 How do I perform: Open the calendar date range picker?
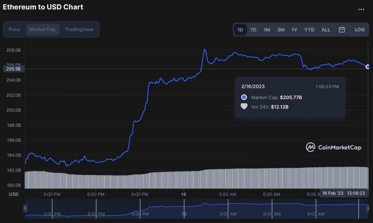(342, 30)
